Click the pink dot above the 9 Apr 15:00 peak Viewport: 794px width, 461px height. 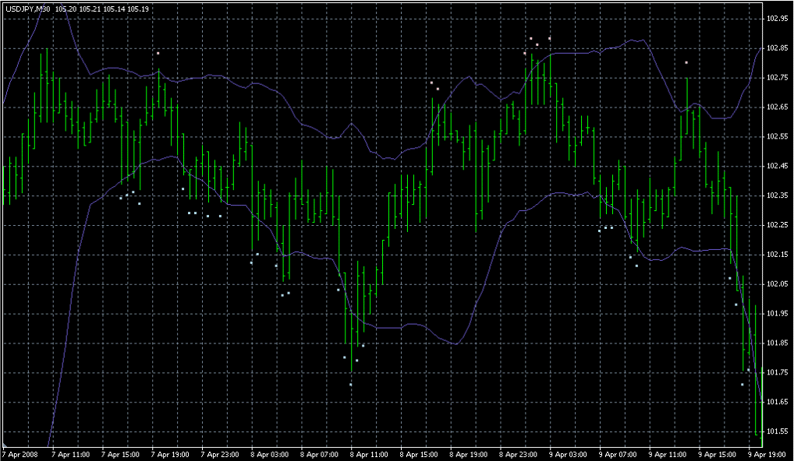(686, 62)
